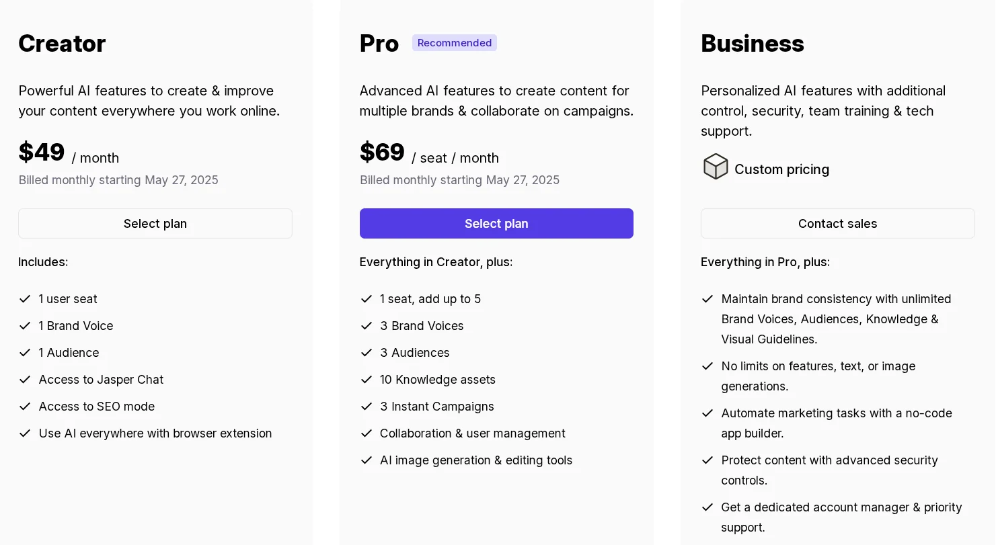Click Use AI everywhere with browser extension
The width and height of the screenshot is (996, 545).
click(x=155, y=433)
